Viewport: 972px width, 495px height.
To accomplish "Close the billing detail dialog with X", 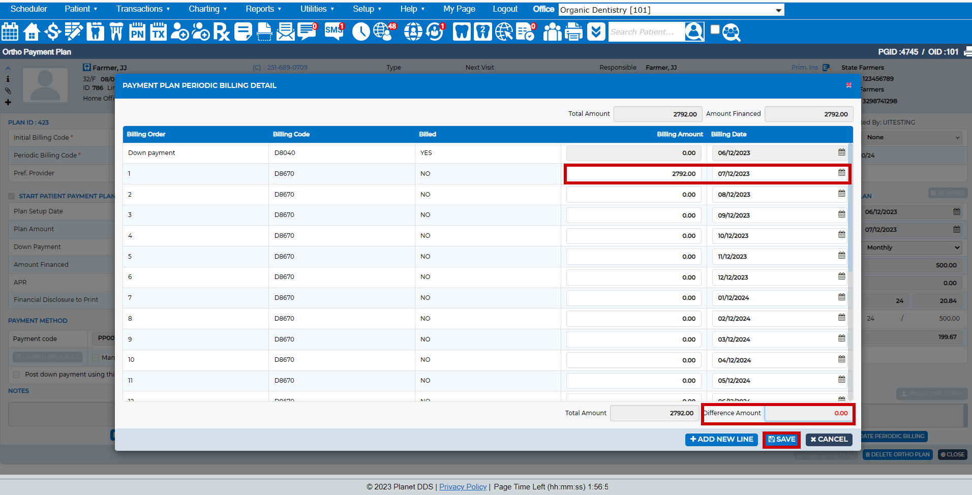I will tap(848, 85).
